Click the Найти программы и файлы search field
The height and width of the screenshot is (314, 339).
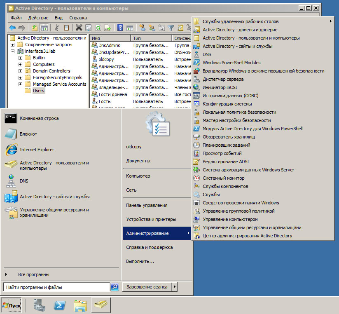(56, 287)
